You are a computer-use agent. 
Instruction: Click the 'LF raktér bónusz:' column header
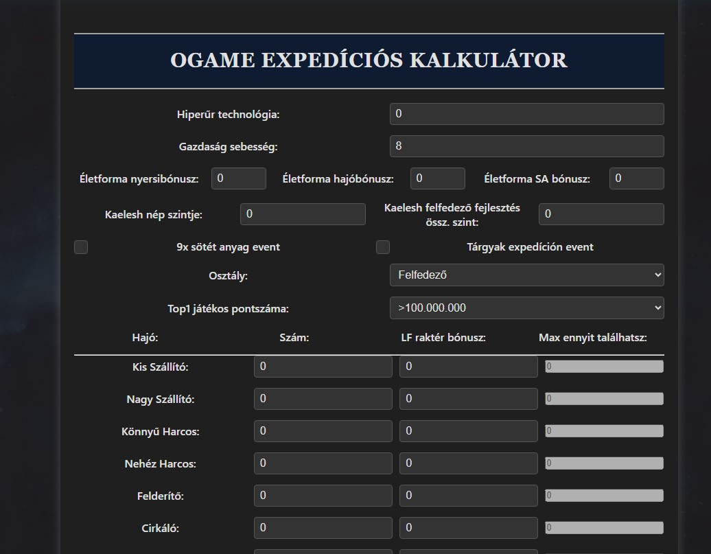(x=443, y=338)
